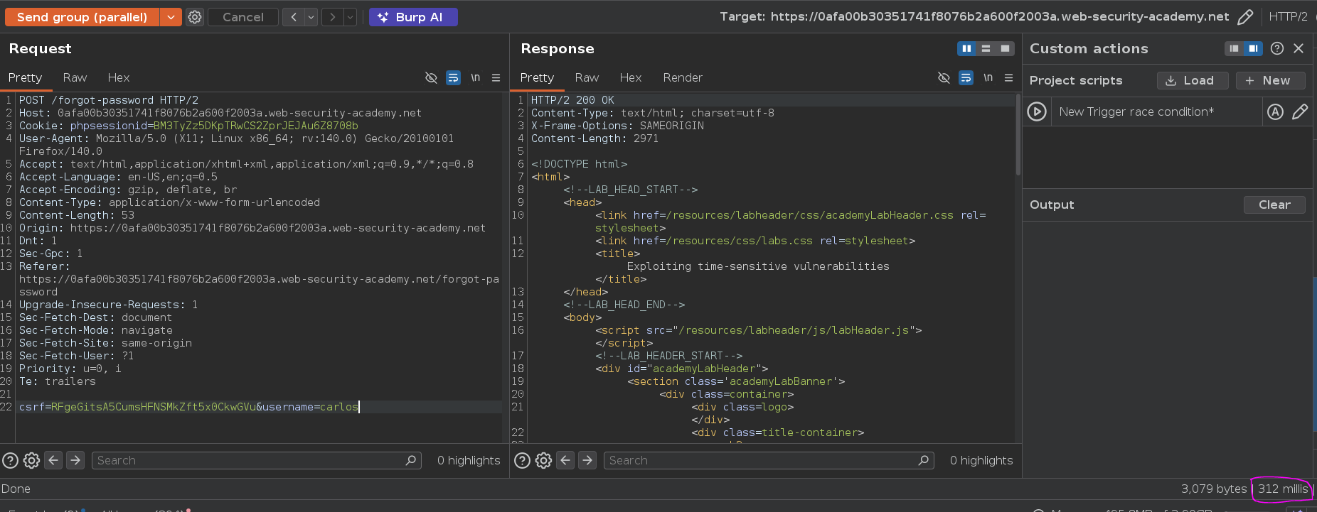Screen dimensions: 1317x512
Task: Open request settings gear in the top toolbar
Action: pos(195,17)
